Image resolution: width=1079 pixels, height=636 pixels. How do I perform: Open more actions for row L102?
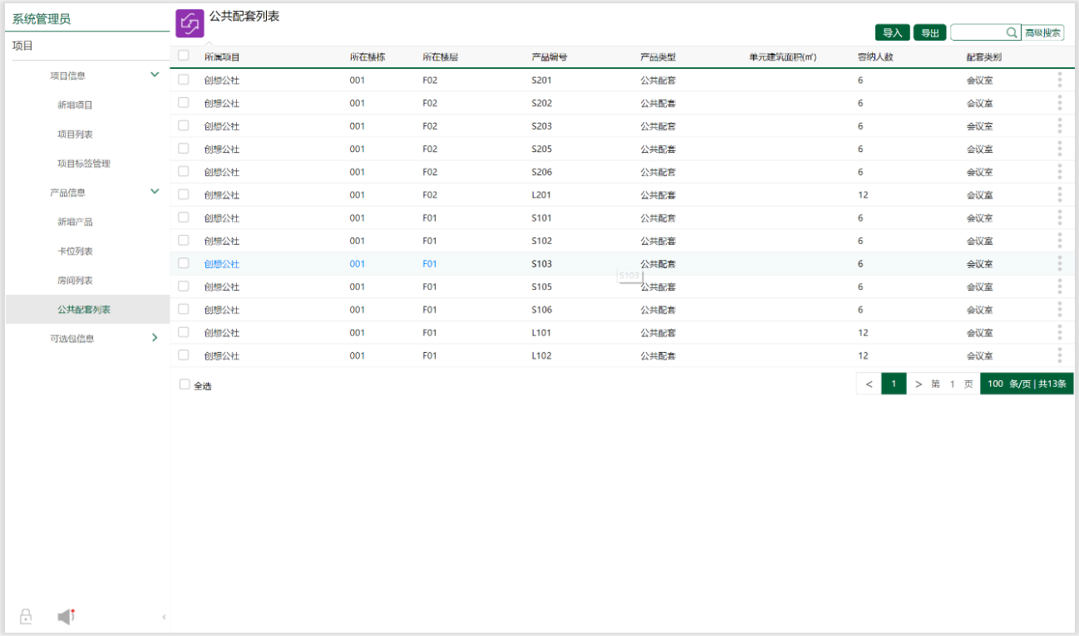(1059, 355)
